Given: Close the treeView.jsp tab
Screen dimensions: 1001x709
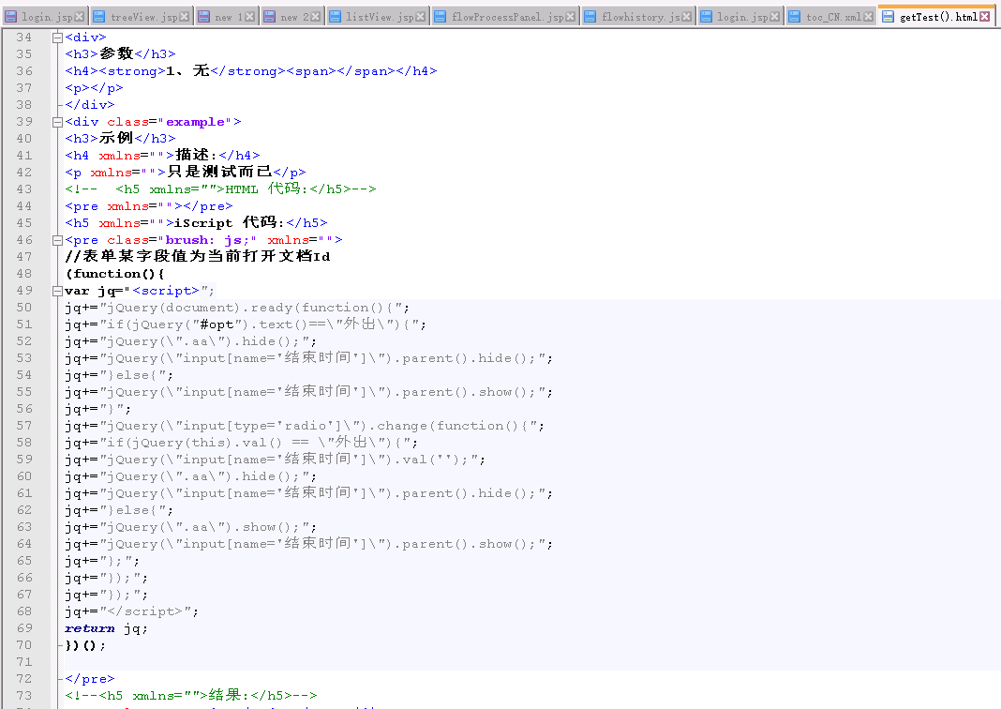Looking at the screenshot, I should [x=185, y=17].
